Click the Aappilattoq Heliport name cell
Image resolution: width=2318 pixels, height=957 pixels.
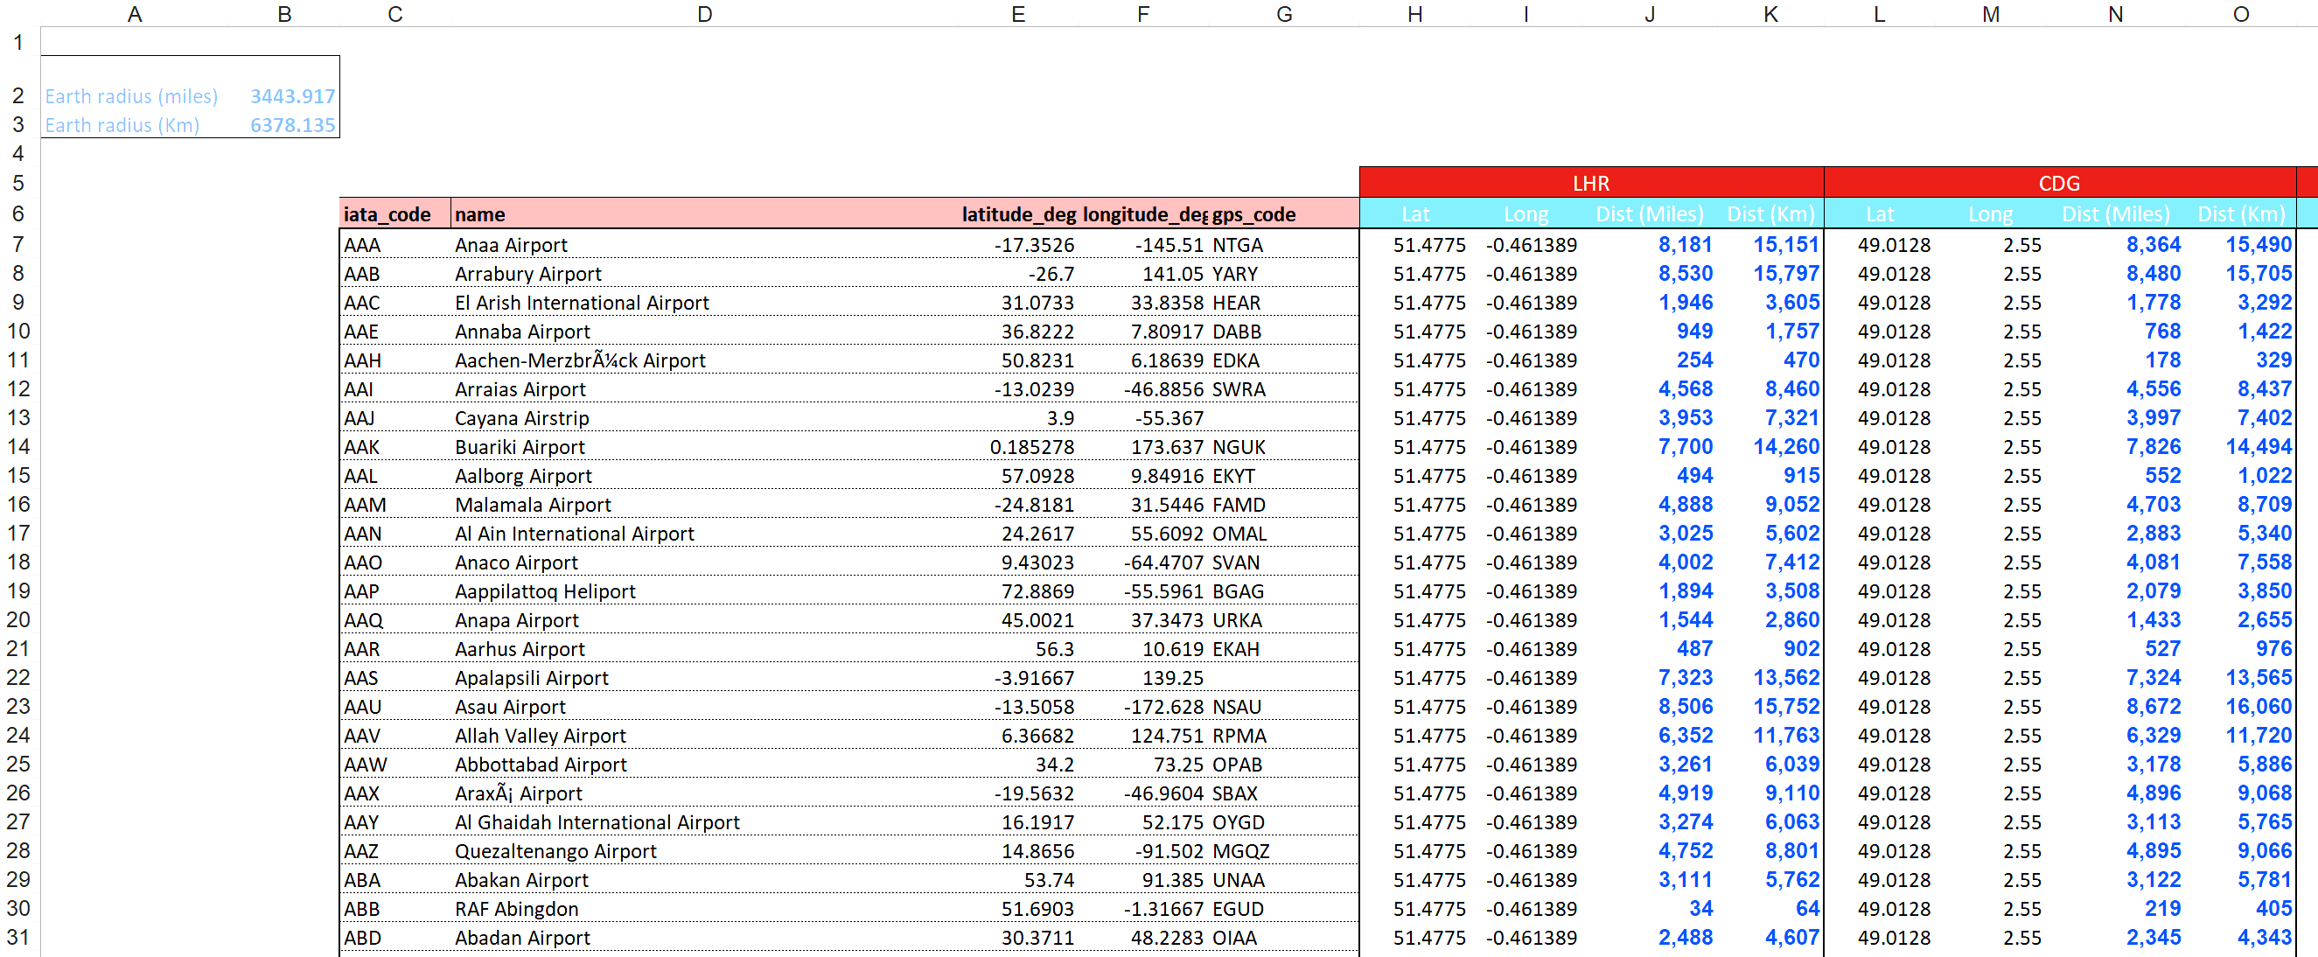coord(704,591)
